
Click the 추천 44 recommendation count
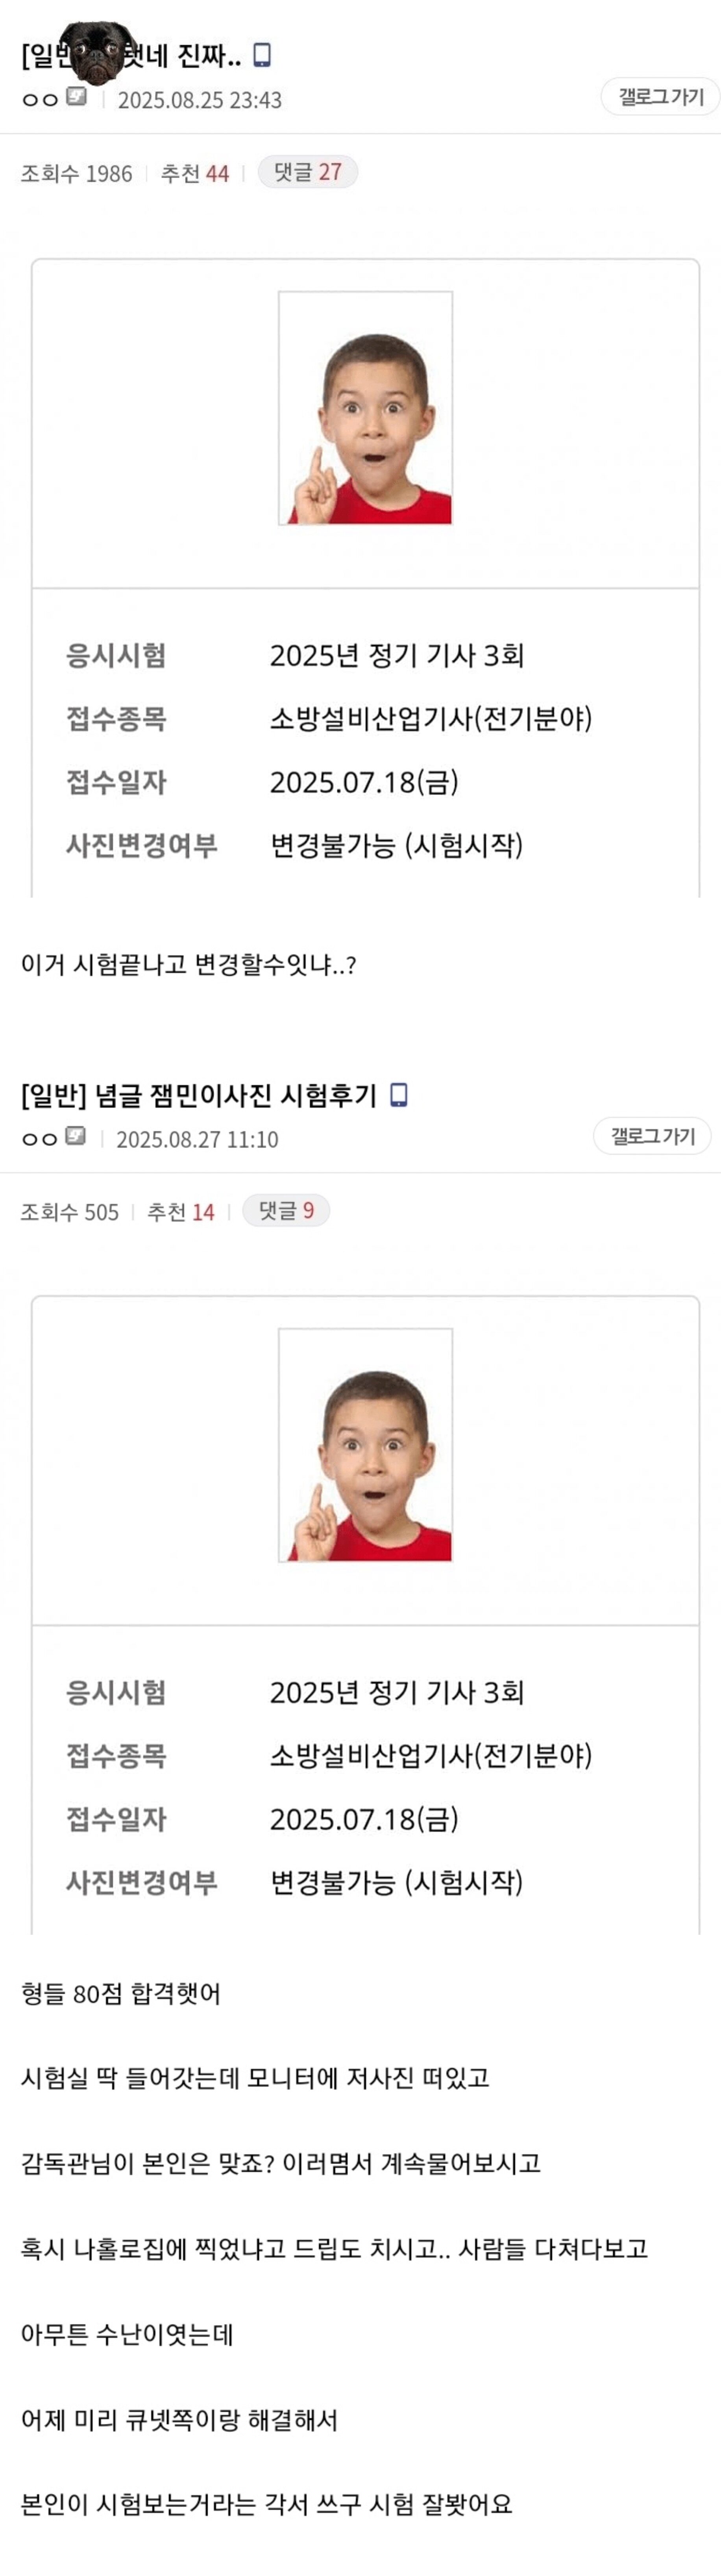195,173
